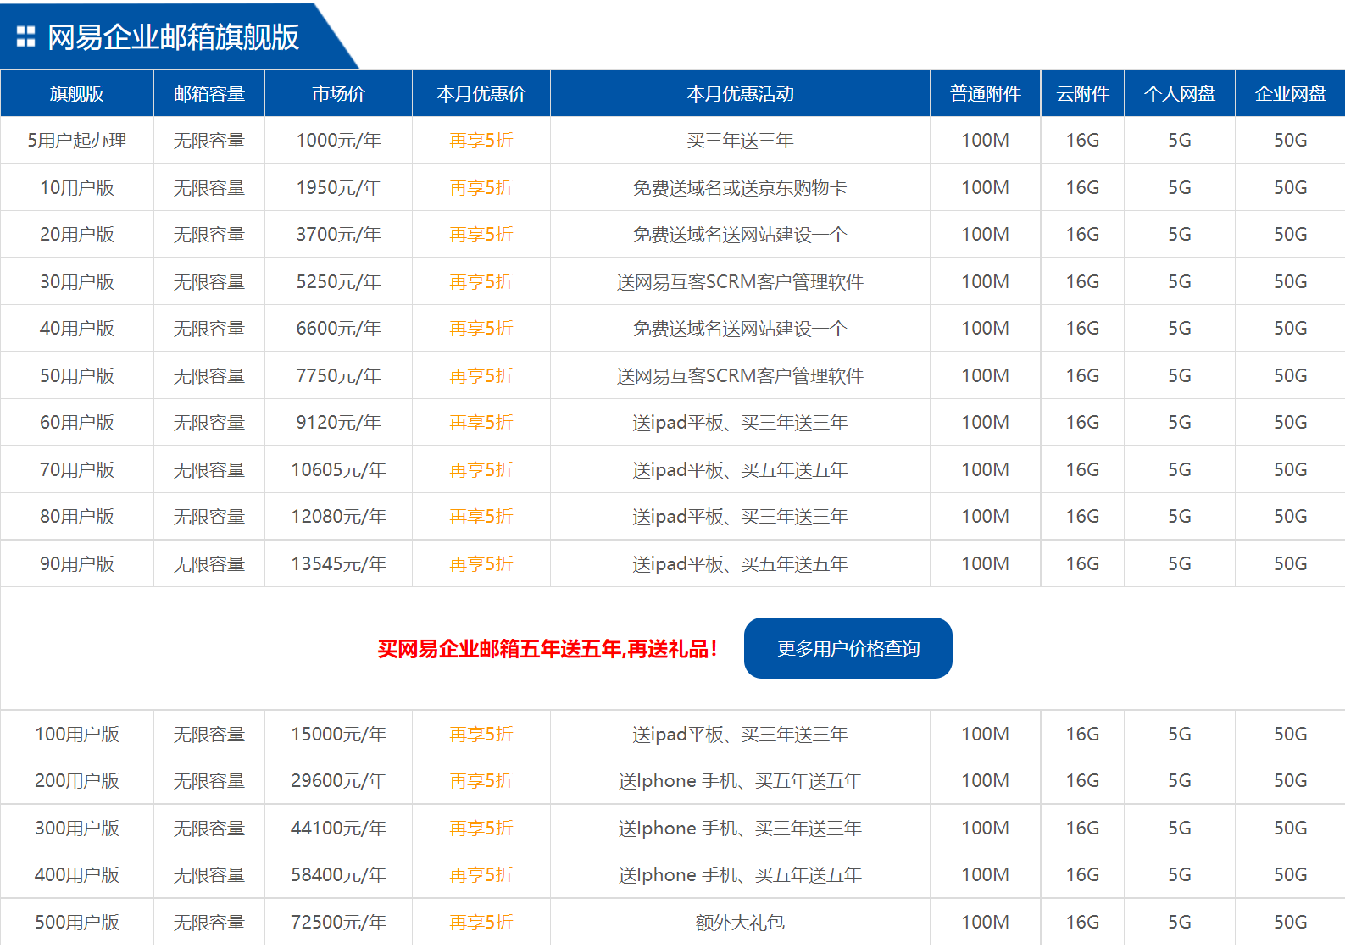Click the 200用户版 row label

tap(76, 781)
